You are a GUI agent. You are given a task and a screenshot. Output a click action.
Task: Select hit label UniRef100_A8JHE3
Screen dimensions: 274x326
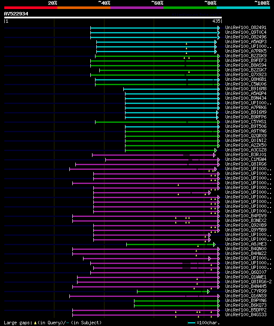(246, 244)
